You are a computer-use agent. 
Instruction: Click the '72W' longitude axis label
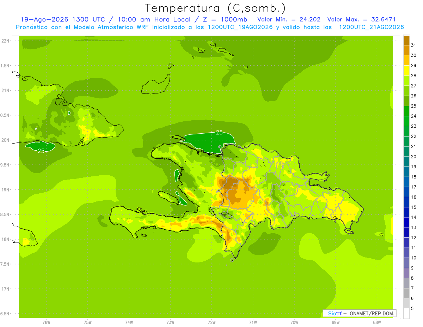(x=211, y=322)
